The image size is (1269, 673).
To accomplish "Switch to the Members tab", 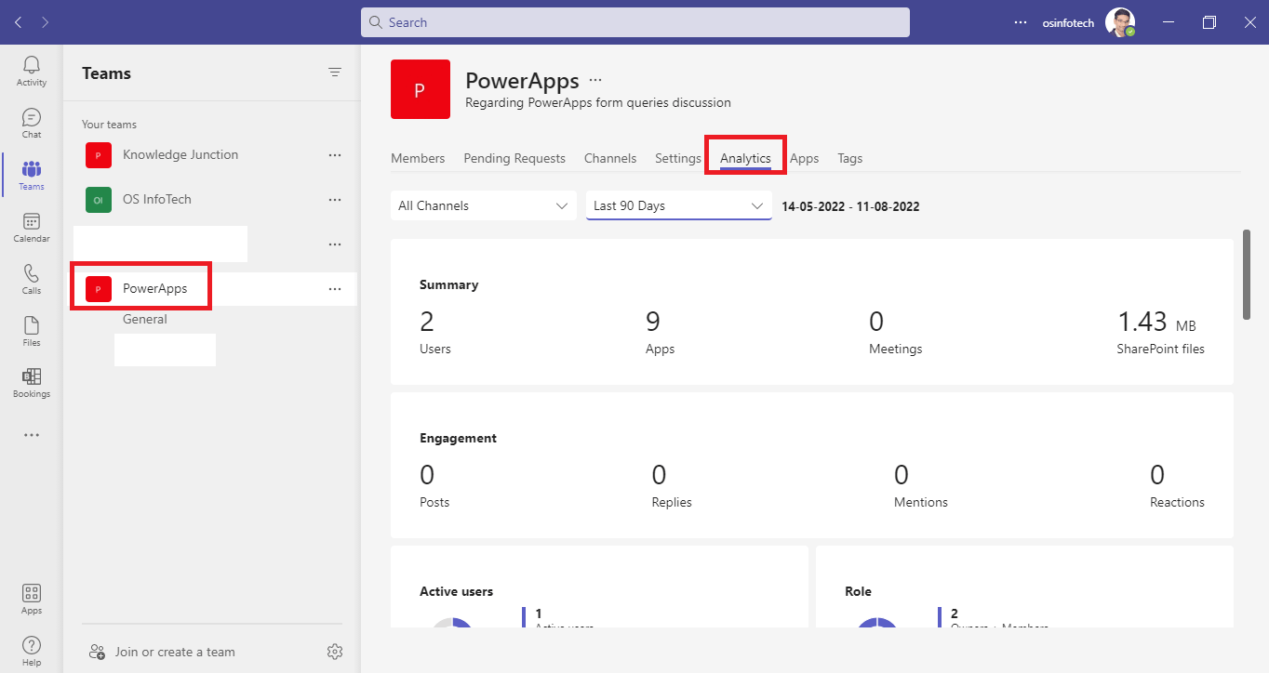I will pos(418,158).
